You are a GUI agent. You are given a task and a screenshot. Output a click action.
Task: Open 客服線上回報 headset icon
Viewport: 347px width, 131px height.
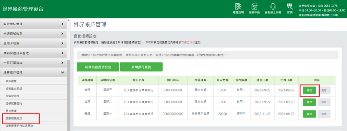273,8
